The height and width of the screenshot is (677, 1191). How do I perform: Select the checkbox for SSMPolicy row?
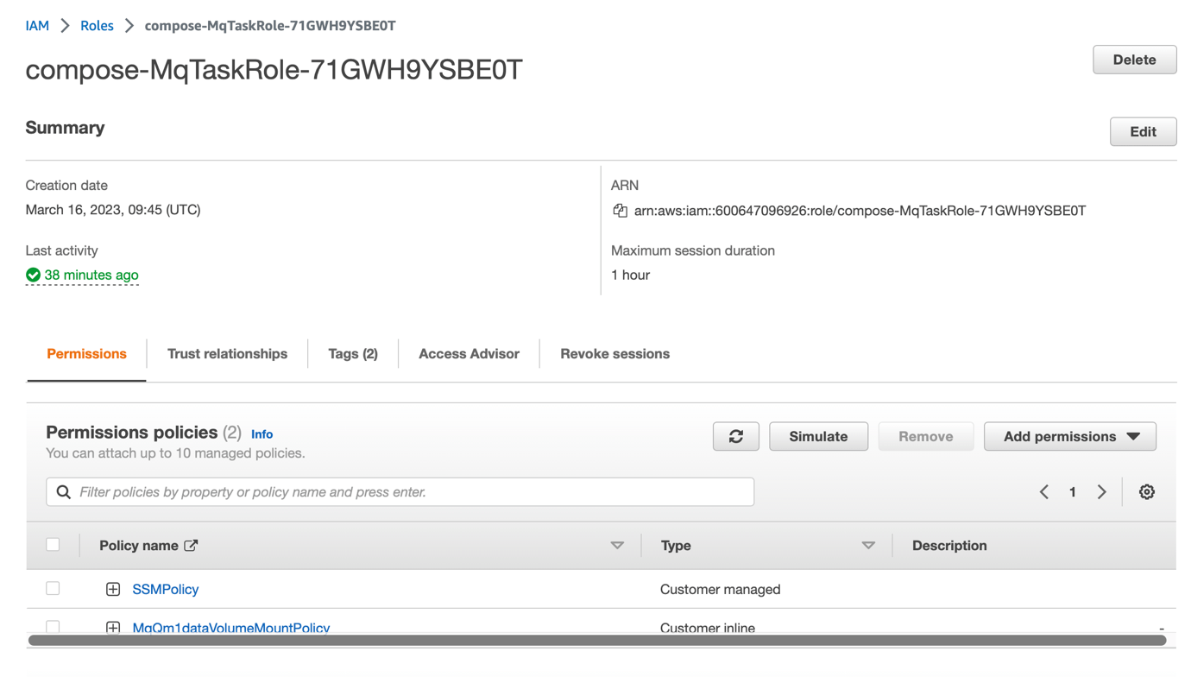pos(53,588)
